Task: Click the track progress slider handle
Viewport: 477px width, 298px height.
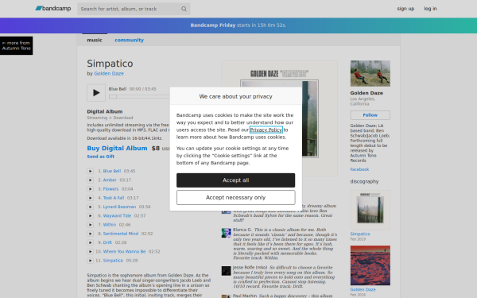Action: click(x=113, y=97)
